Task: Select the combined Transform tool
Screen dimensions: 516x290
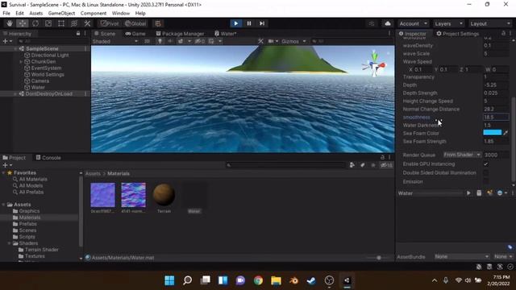Action: [74, 23]
